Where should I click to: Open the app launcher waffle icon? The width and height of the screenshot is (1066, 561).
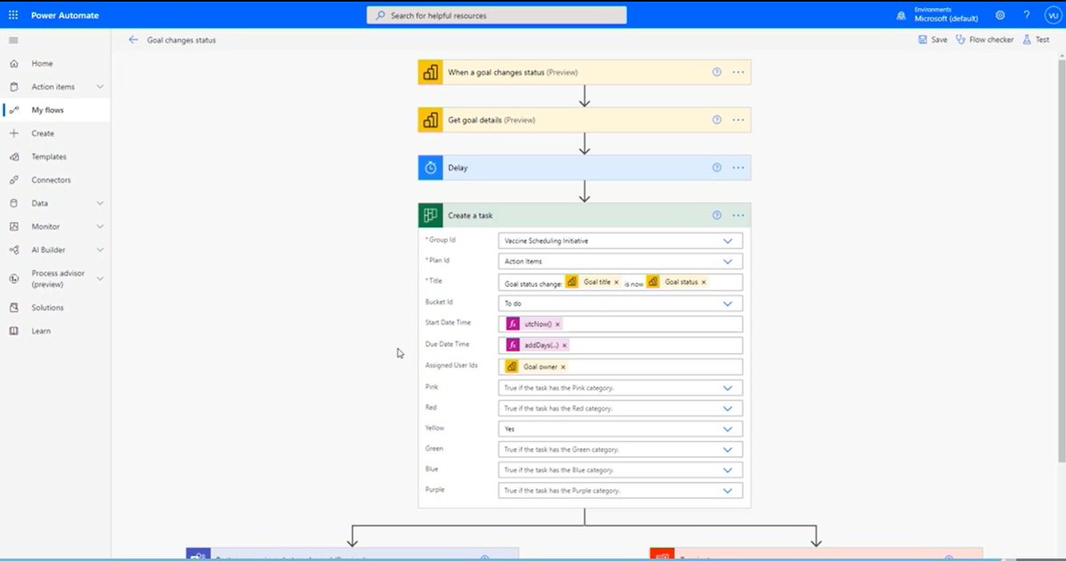click(x=12, y=15)
